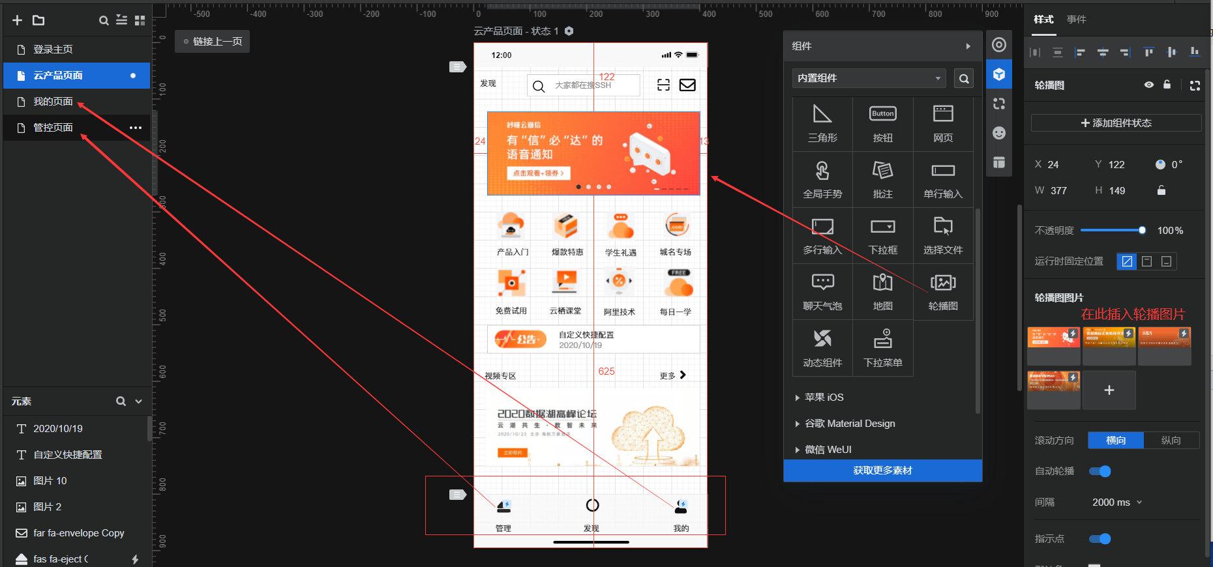Toggle visibility eye of 轮播图 component

(x=1149, y=85)
